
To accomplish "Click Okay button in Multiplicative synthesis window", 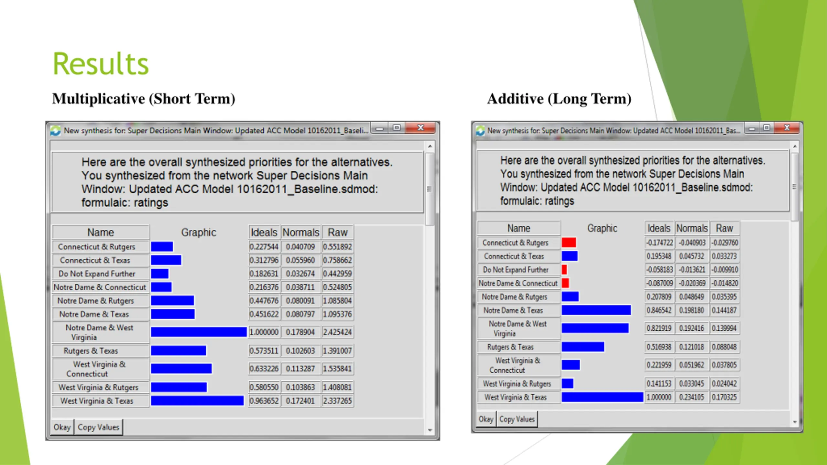I will point(62,427).
